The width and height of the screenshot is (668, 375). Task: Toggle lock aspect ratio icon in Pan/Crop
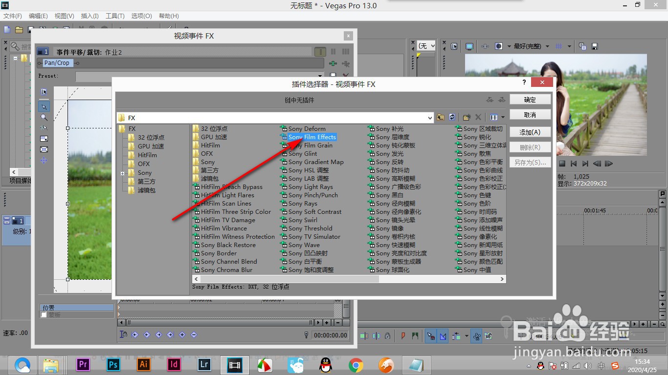click(x=44, y=139)
